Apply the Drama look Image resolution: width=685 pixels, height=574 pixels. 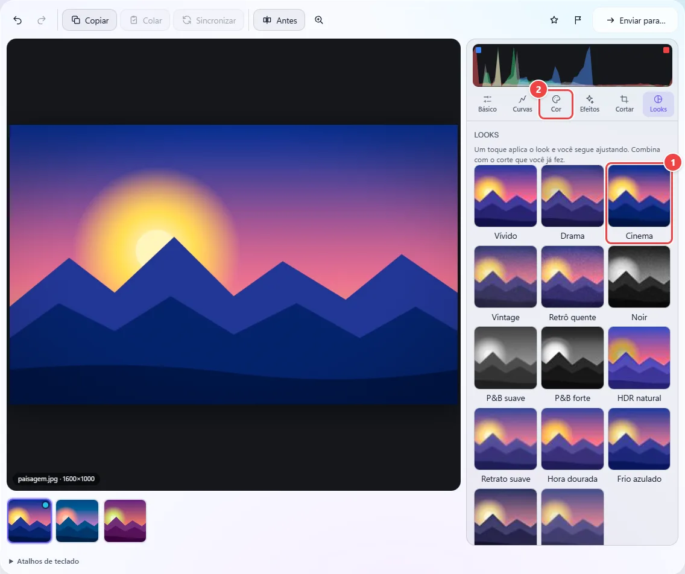click(x=572, y=203)
